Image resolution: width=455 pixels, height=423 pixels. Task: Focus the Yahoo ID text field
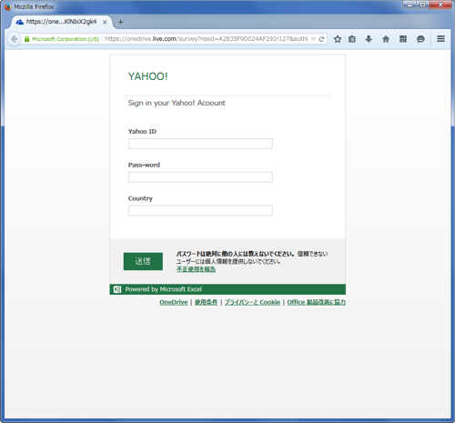click(200, 144)
